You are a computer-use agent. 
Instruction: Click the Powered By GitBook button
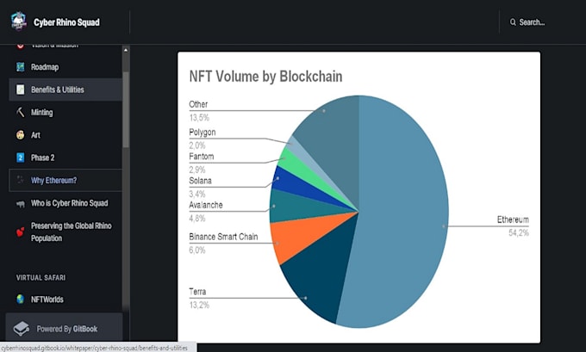64,329
